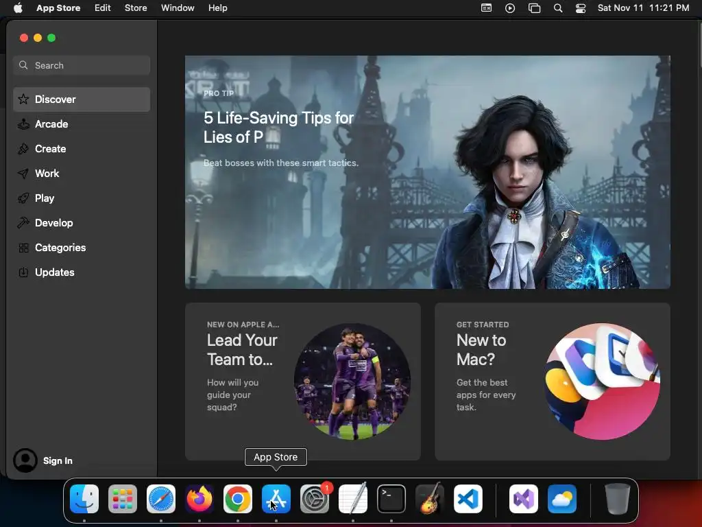Open the Help menu
Image resolution: width=702 pixels, height=527 pixels.
click(x=217, y=8)
